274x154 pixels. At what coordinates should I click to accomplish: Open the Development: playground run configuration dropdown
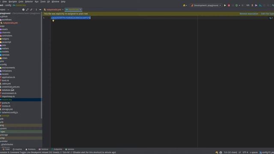(206, 6)
